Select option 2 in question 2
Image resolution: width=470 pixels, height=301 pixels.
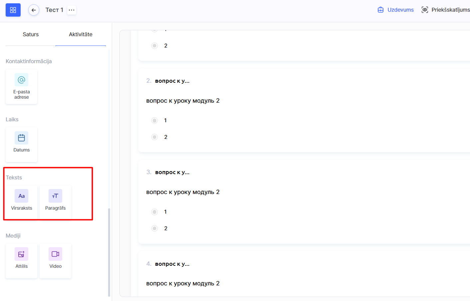tap(155, 137)
